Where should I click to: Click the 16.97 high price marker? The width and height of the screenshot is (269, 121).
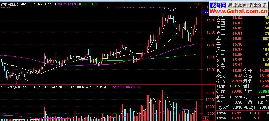point(172,10)
